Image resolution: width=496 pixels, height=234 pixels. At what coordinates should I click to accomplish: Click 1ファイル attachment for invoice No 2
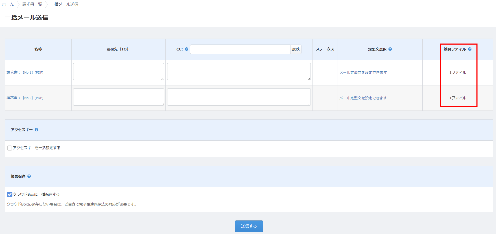(458, 98)
